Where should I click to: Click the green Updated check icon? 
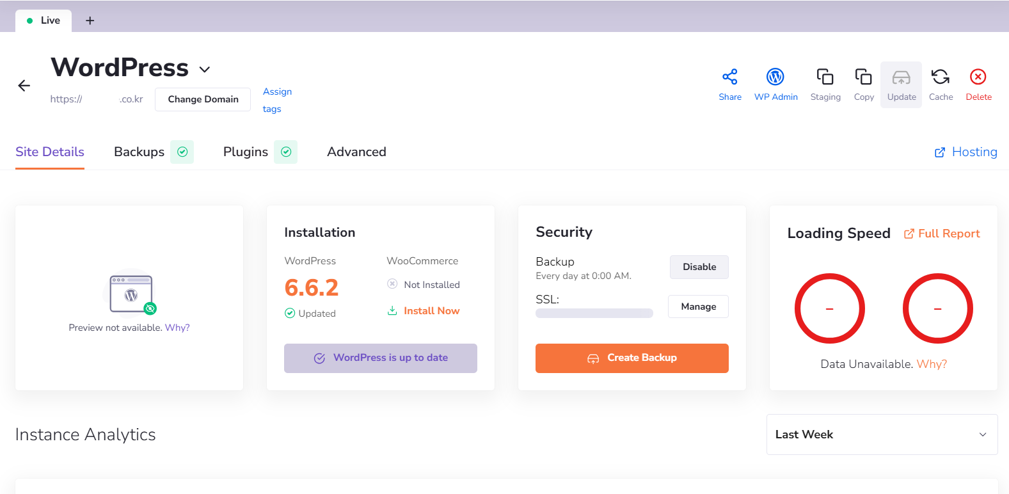[290, 313]
